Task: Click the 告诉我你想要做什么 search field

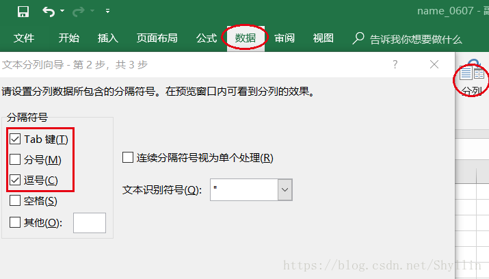Action: pyautogui.click(x=416, y=39)
